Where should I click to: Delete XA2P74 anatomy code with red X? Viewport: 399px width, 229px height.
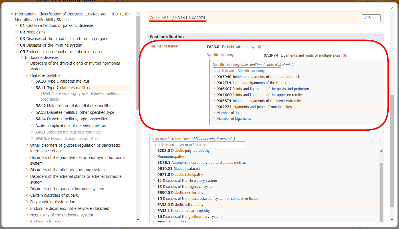[x=345, y=56]
